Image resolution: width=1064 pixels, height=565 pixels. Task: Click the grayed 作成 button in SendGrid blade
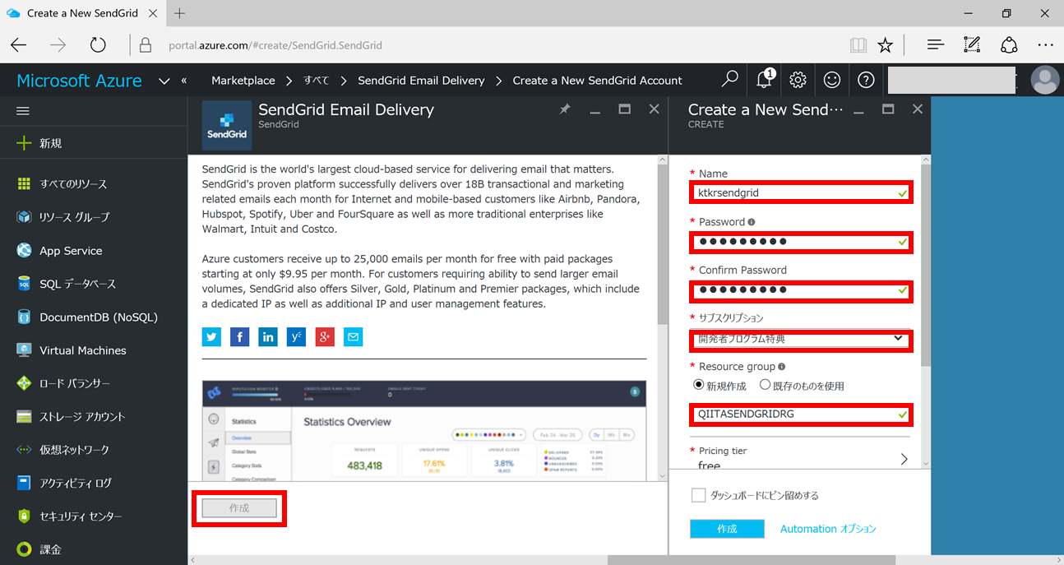coord(239,508)
